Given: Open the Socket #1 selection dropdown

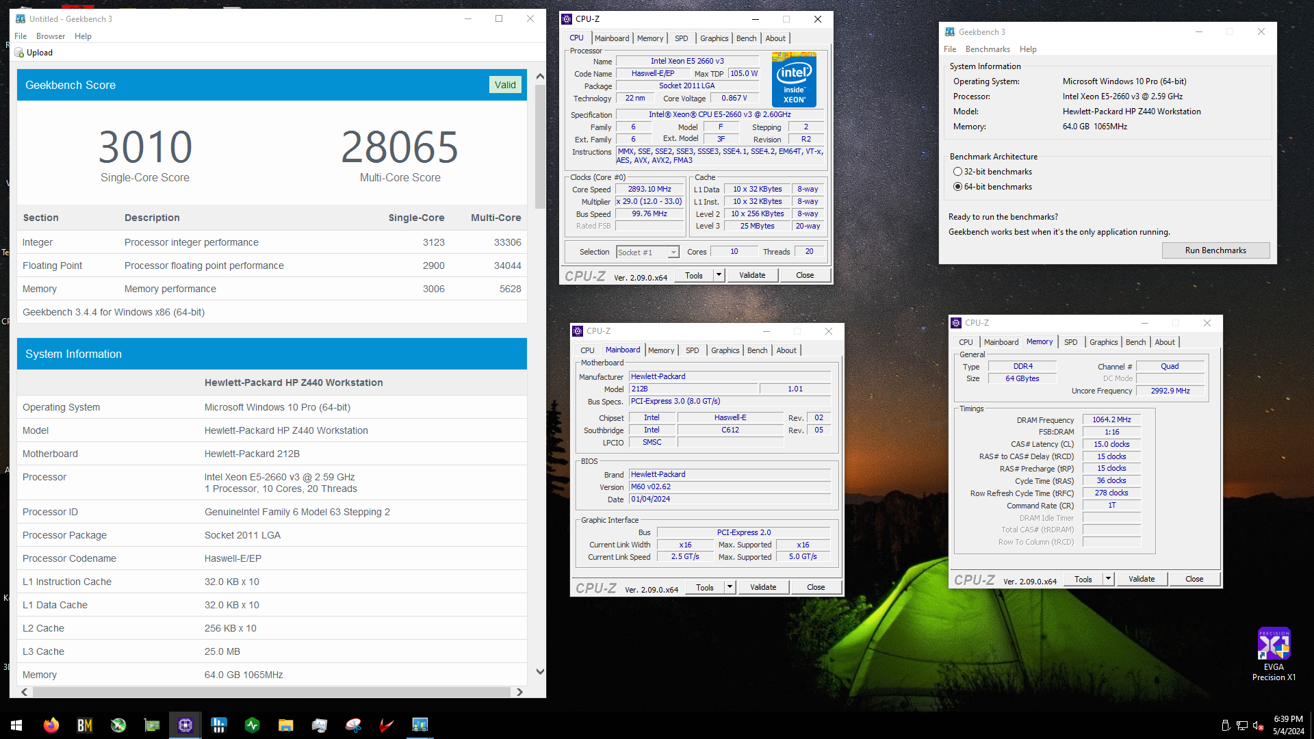Looking at the screenshot, I should [x=647, y=252].
